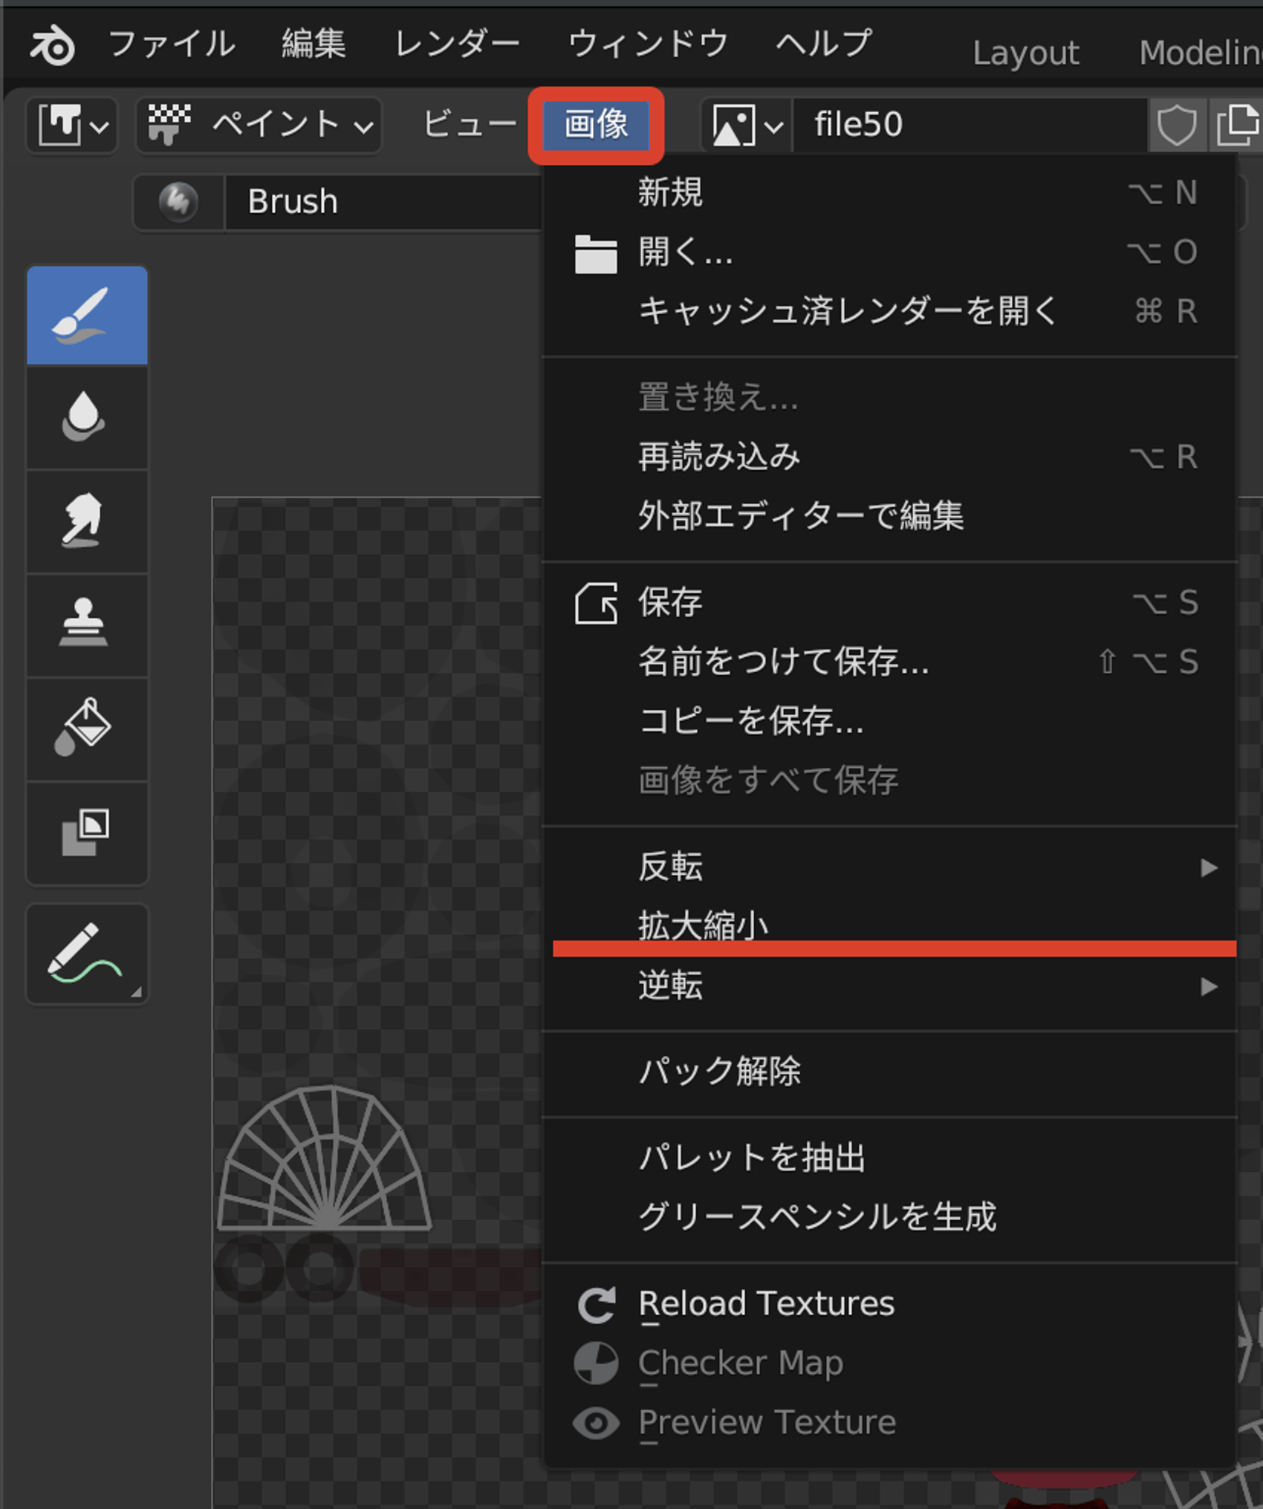This screenshot has height=1509, width=1263.
Task: Open the image browse dropdown icon
Action: click(746, 125)
